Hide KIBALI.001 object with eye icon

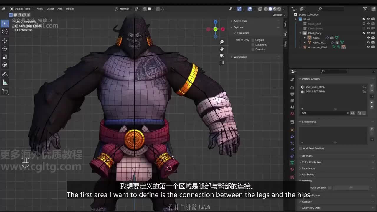pyautogui.click(x=368, y=42)
